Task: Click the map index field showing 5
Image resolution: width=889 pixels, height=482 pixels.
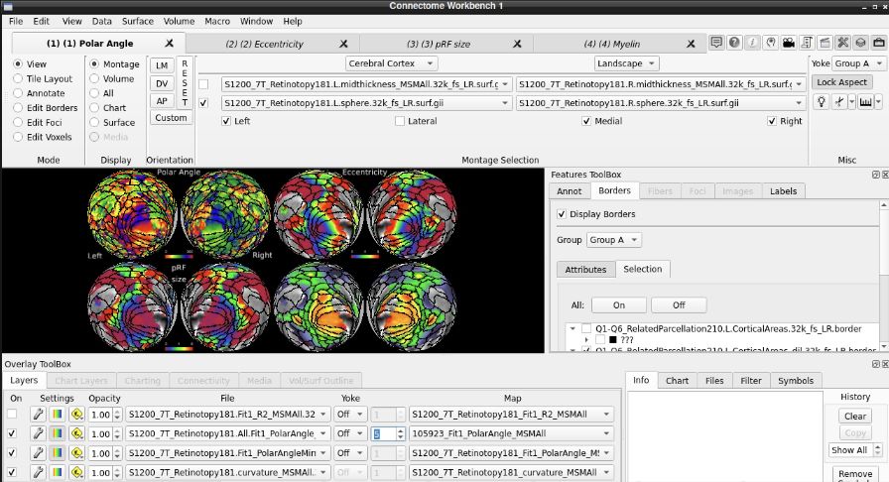Action: pos(384,433)
